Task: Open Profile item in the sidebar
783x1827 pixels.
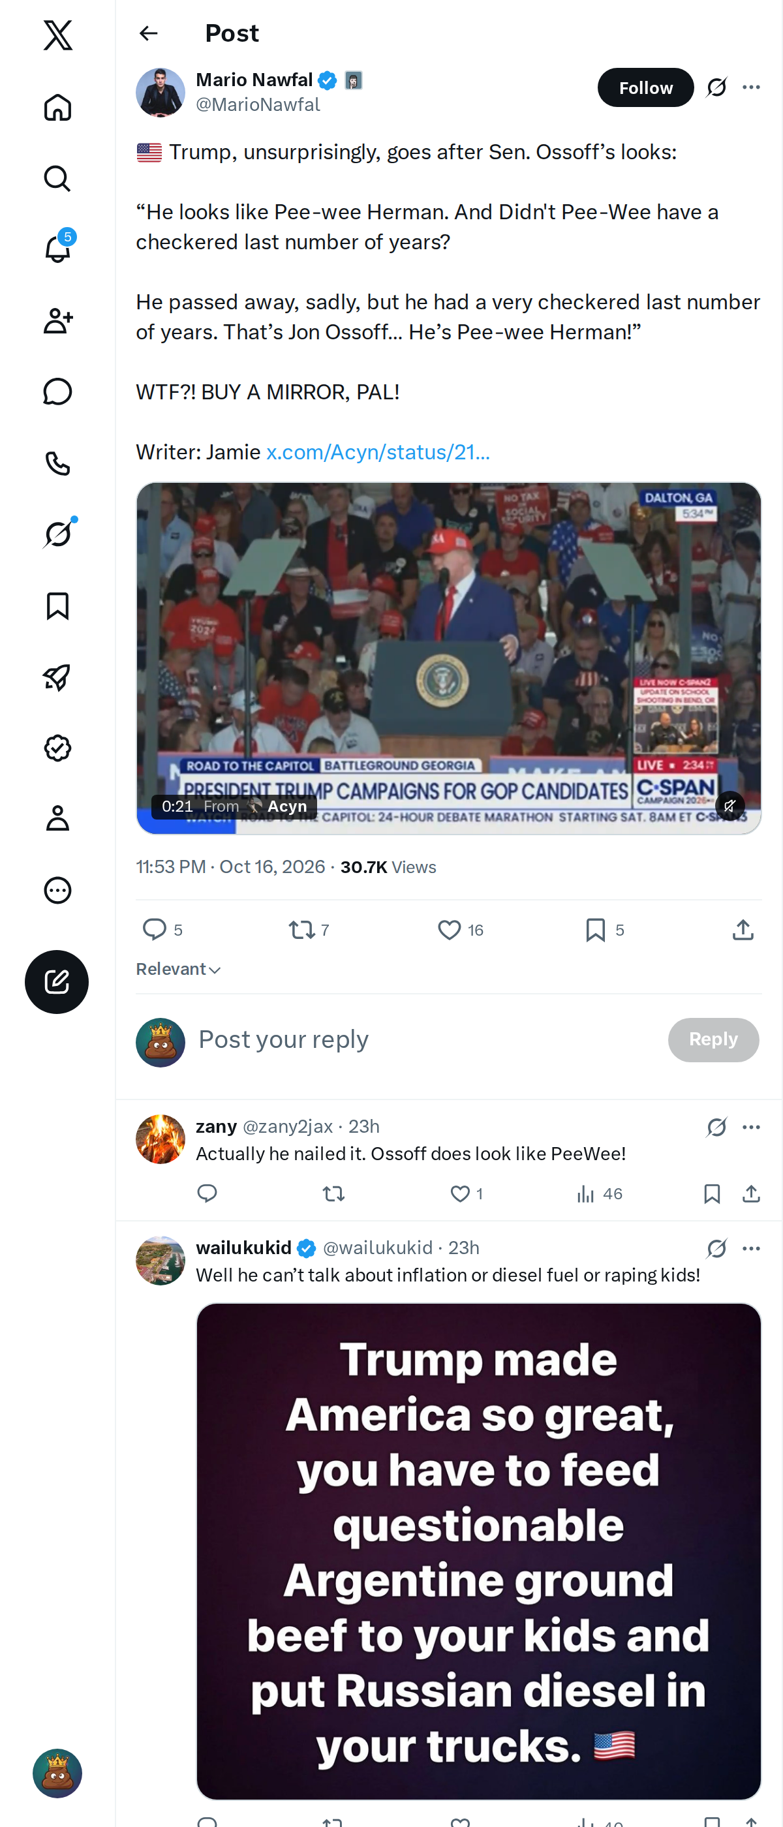Action: [57, 818]
